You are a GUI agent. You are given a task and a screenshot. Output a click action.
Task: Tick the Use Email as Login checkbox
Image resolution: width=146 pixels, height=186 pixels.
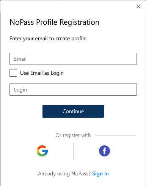point(13,73)
